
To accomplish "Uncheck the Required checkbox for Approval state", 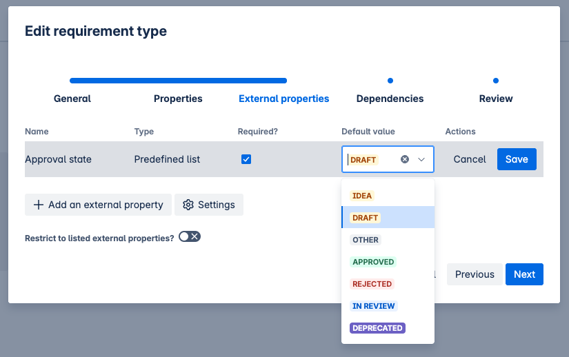I will tap(246, 159).
